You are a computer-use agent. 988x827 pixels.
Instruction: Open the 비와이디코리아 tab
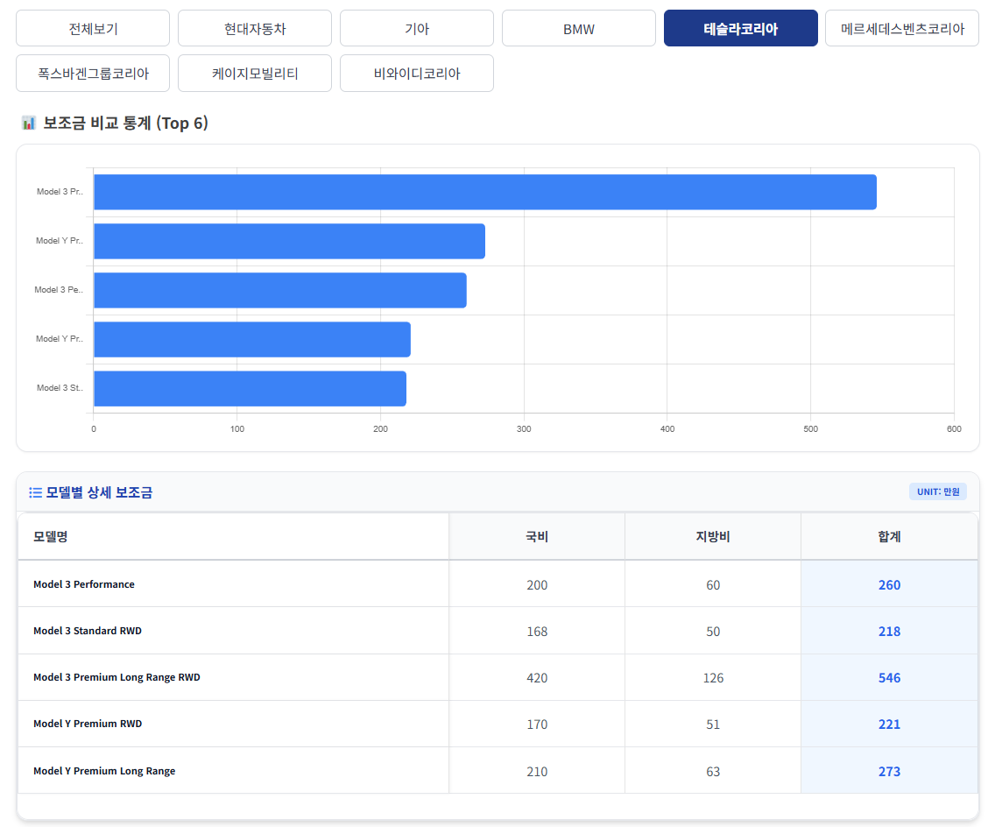(417, 74)
